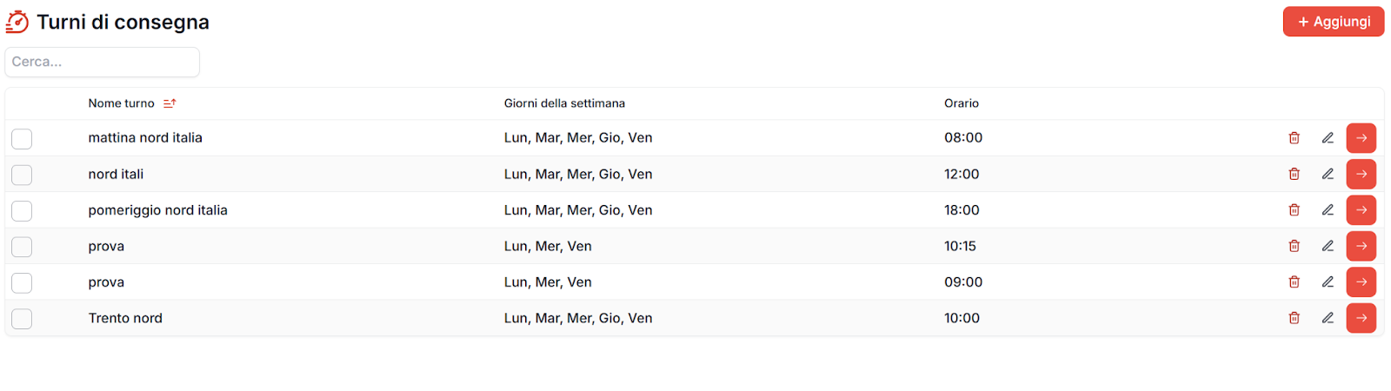This screenshot has height=391, width=1391.
Task: Delete the prova 10:15 shift
Action: pos(1294,246)
